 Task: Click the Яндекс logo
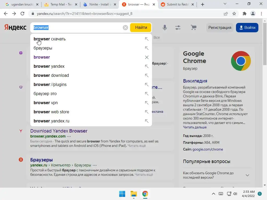point(15,27)
